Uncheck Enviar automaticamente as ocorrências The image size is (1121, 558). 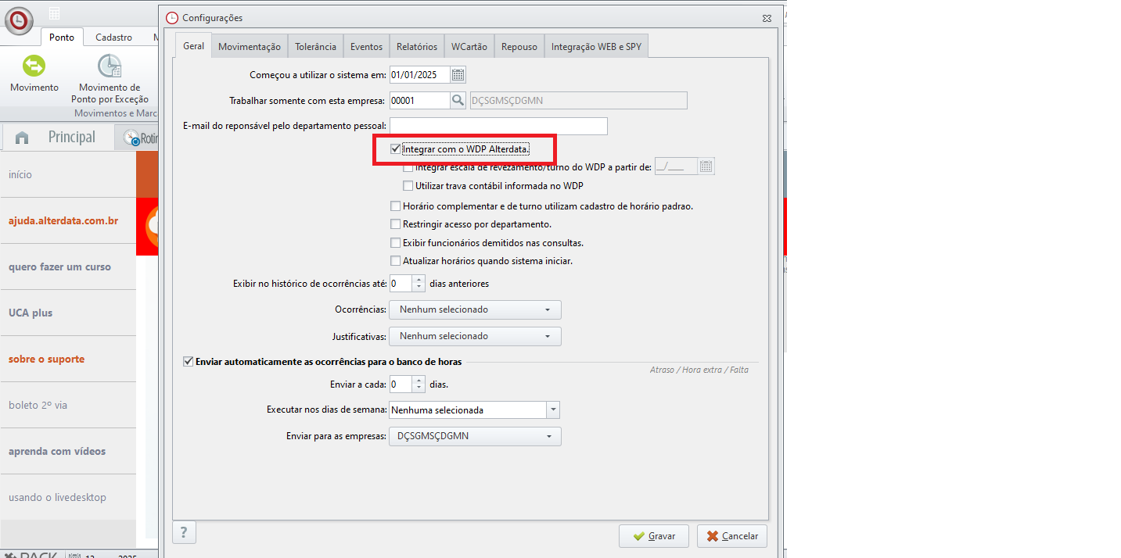click(x=188, y=362)
